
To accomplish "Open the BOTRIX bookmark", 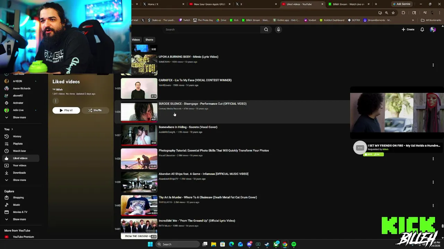I will click(x=354, y=20).
